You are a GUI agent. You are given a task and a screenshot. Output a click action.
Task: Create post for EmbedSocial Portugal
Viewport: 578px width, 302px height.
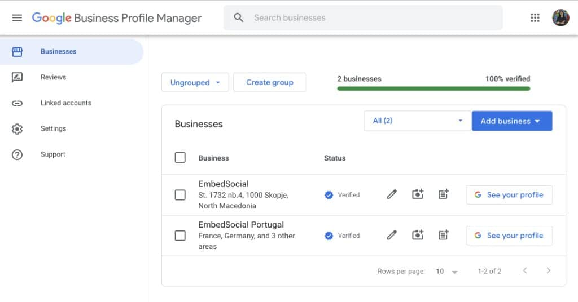[x=444, y=236]
